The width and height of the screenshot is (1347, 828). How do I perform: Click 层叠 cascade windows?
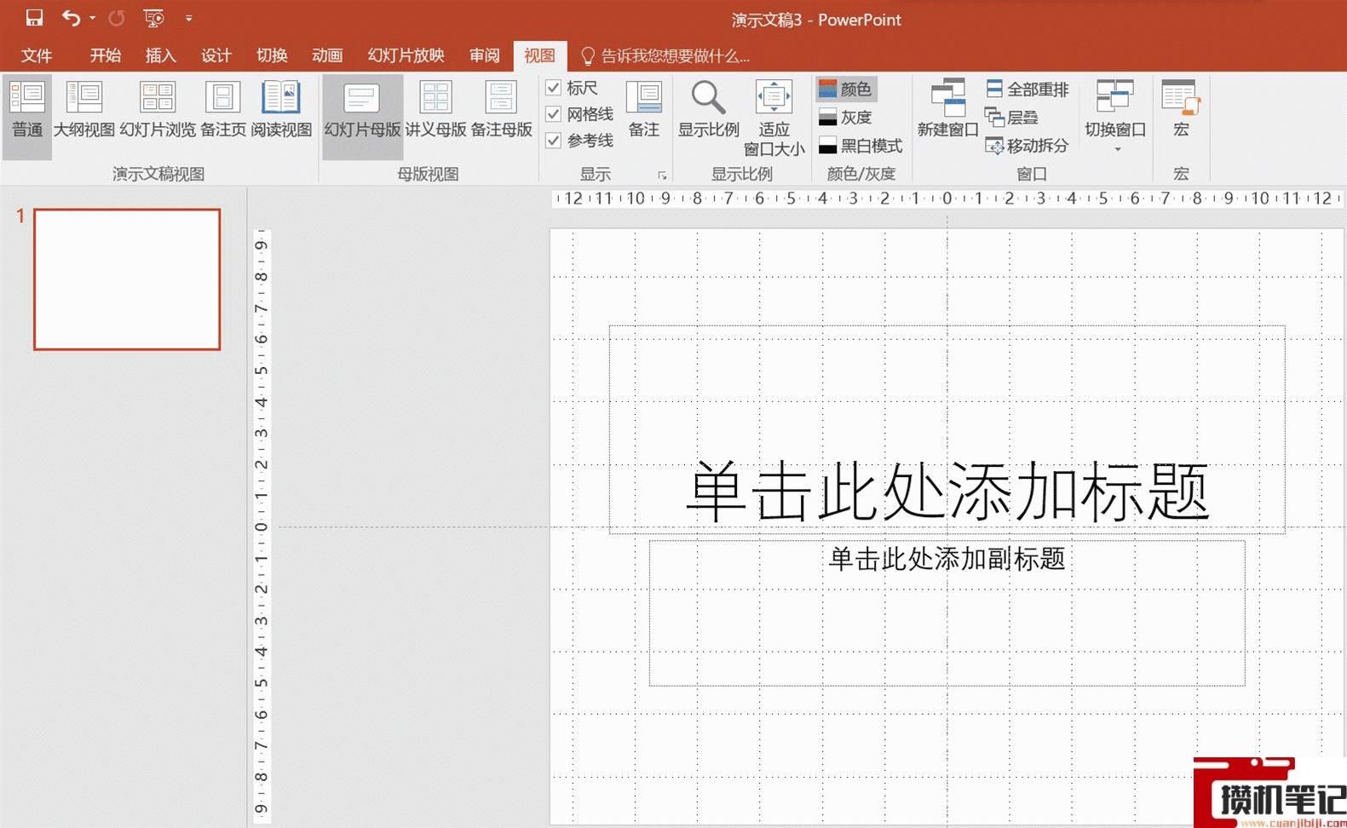[x=1012, y=118]
